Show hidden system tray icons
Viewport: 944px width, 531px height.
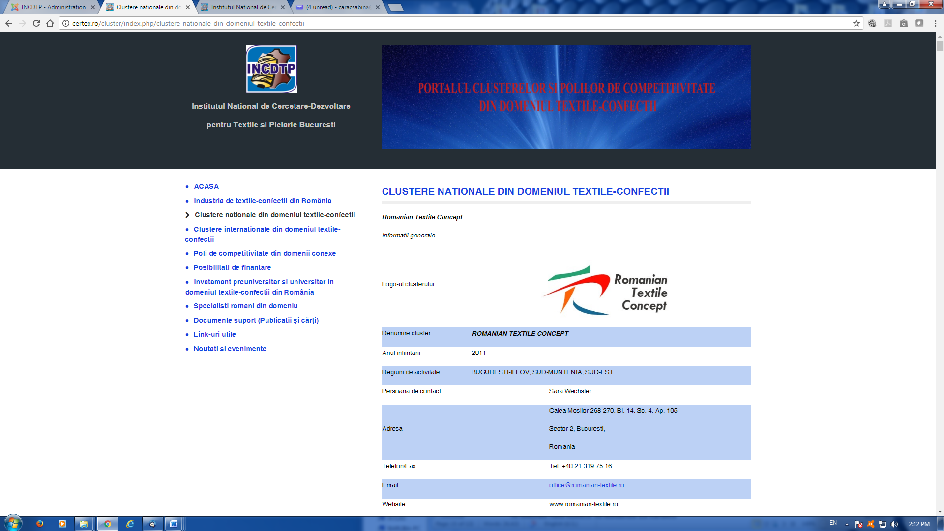pos(847,524)
